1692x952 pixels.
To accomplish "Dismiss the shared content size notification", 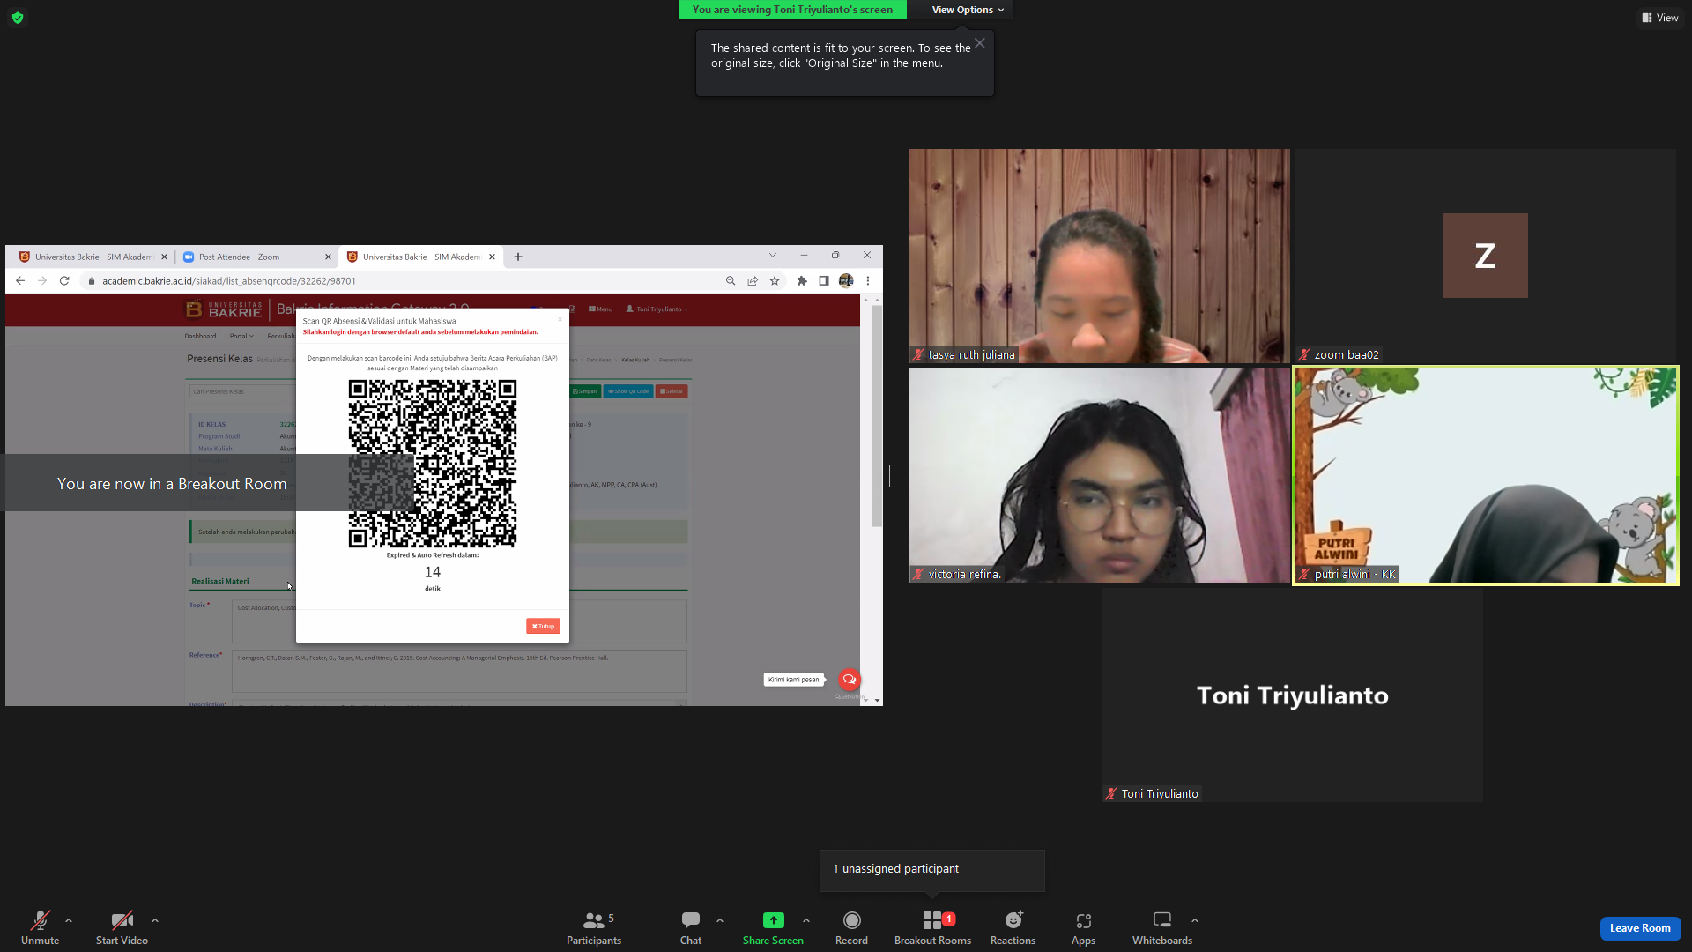I will click(980, 43).
